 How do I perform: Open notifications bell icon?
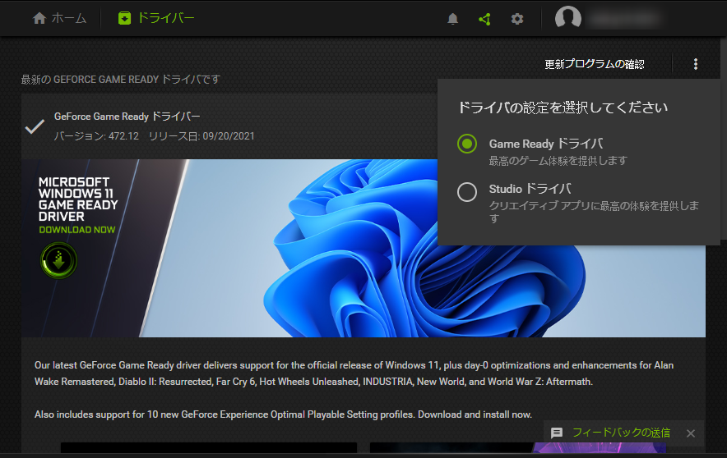[452, 19]
